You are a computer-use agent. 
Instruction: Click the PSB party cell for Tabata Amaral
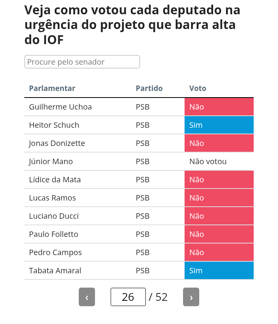pos(142,271)
